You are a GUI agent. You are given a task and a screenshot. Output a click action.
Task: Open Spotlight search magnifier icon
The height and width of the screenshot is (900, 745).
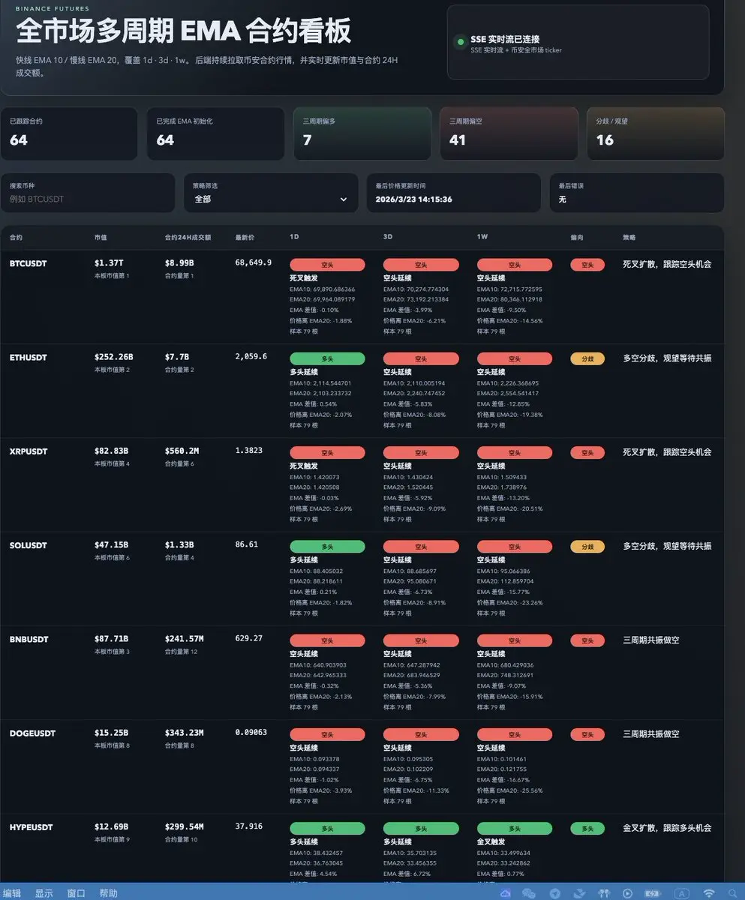point(732,893)
